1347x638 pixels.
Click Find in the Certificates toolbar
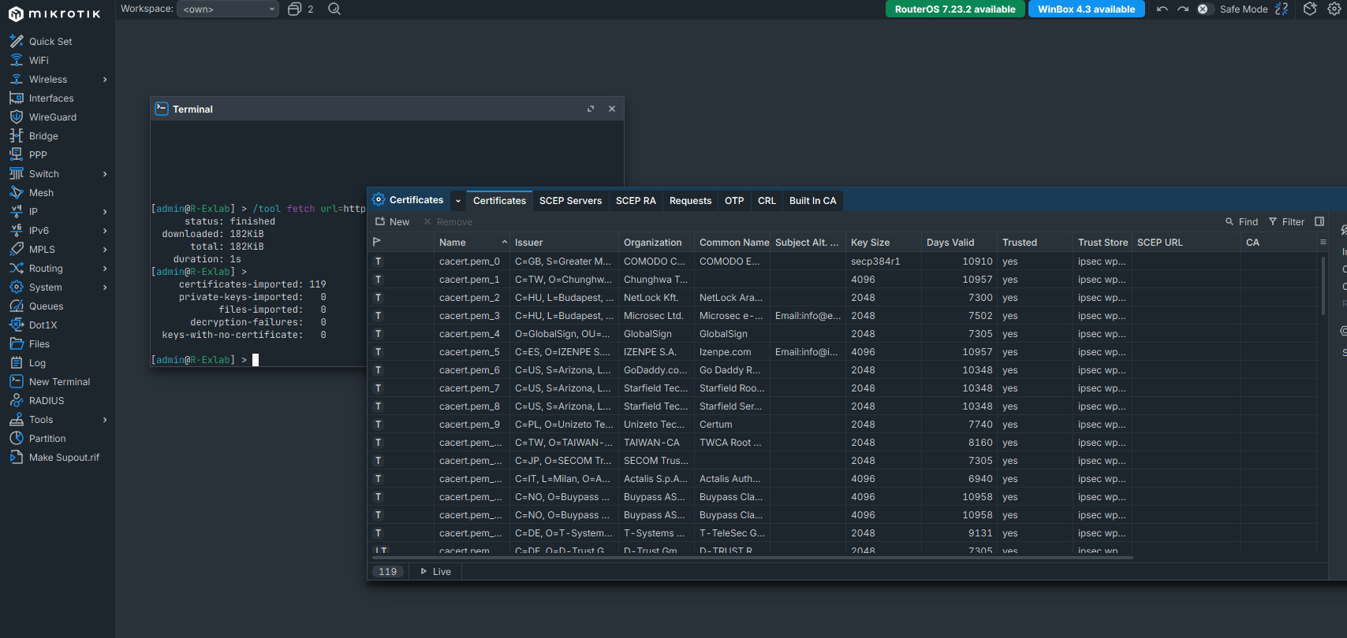tap(1241, 221)
